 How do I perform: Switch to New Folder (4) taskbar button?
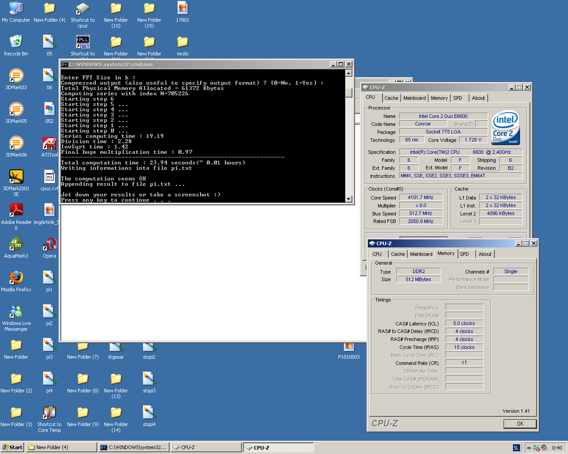61,447
